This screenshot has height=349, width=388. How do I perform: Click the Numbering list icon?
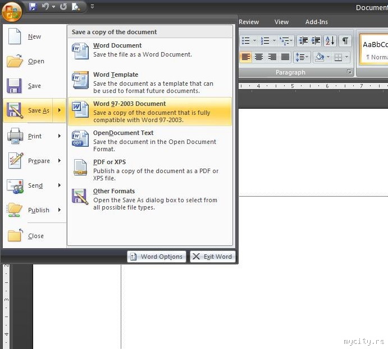[265, 41]
